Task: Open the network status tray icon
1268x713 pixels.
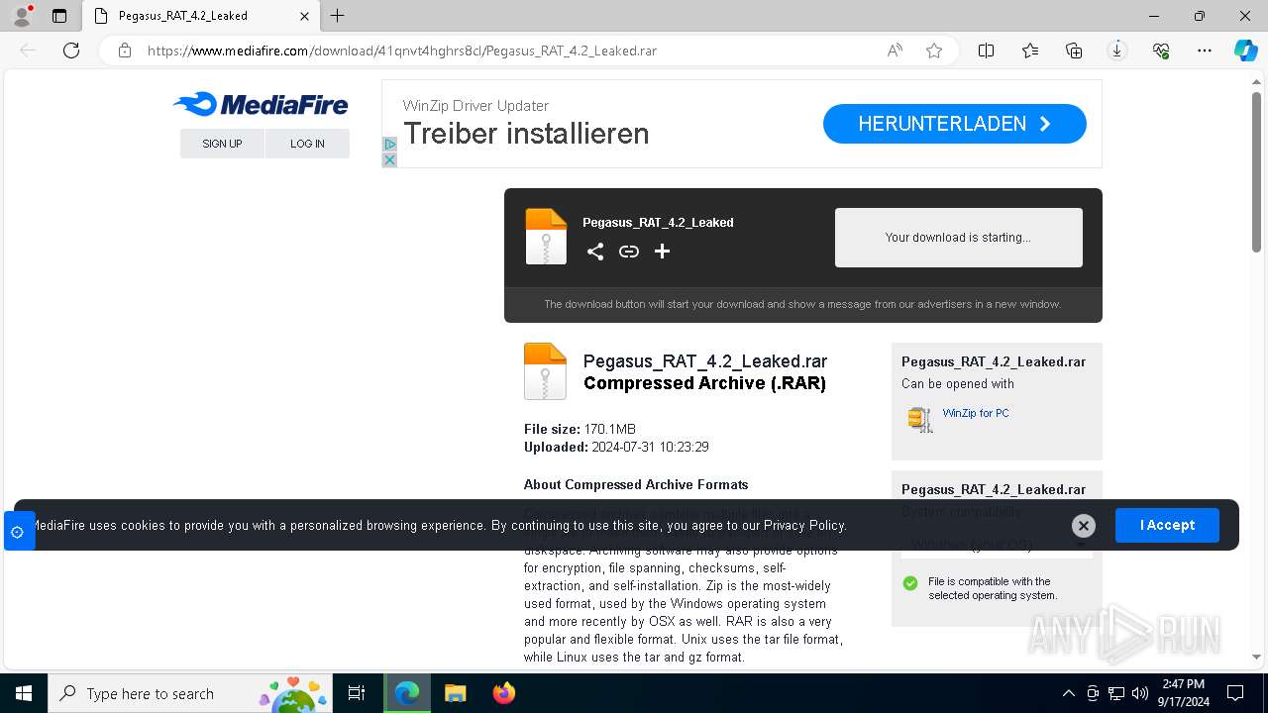Action: (1116, 693)
